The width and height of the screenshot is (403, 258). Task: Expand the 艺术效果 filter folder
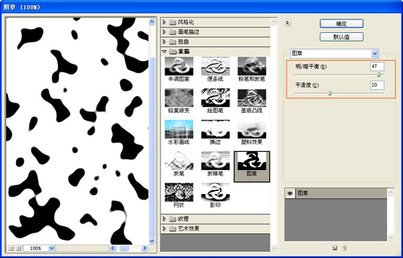pyautogui.click(x=165, y=228)
